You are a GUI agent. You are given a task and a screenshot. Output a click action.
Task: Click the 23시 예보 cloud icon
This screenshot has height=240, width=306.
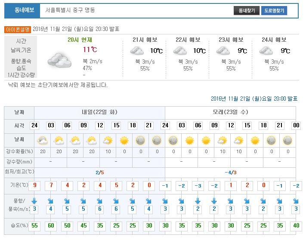click(223, 51)
